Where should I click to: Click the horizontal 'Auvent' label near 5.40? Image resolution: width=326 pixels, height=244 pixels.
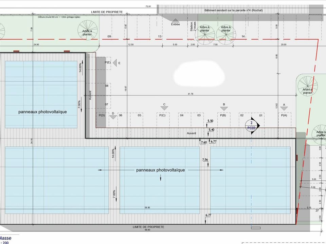[x=191, y=133]
